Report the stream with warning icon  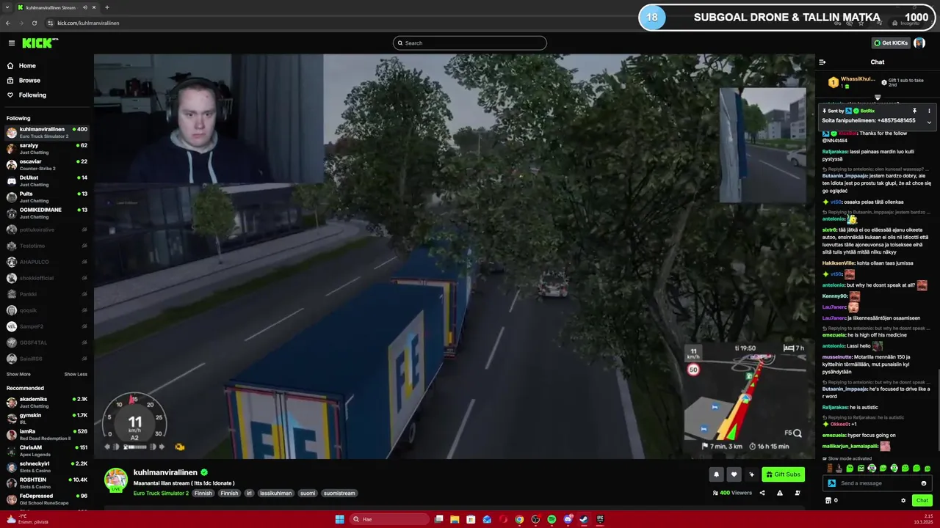click(x=780, y=493)
